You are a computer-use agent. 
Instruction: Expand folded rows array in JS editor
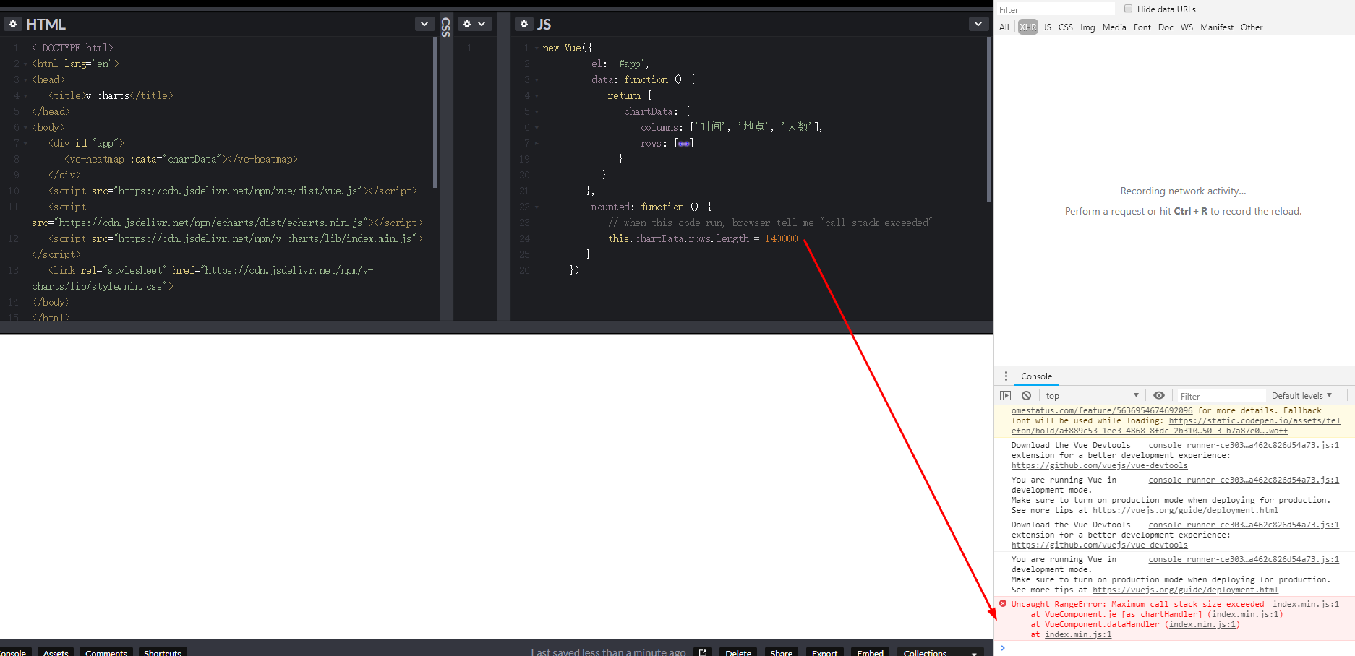(x=684, y=143)
